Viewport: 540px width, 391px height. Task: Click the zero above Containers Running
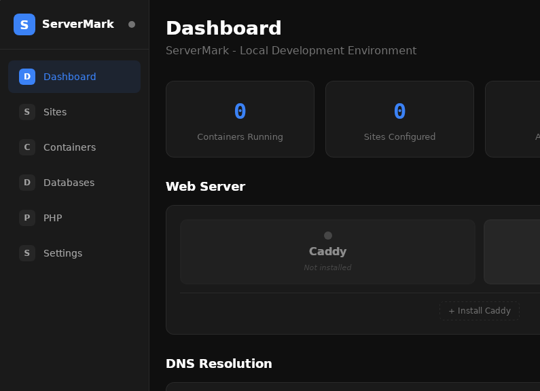pyautogui.click(x=240, y=111)
